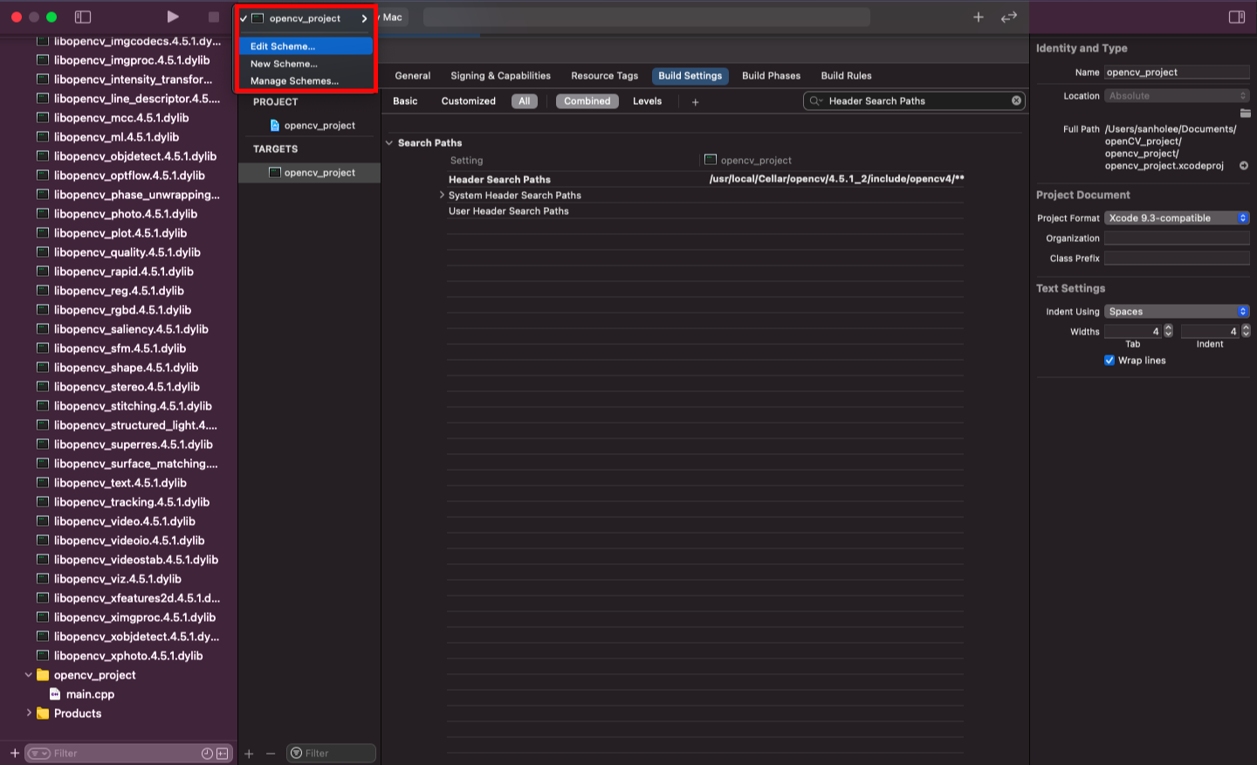Select libopencv_imgproc.4.5.1.dylib
Screen dimensions: 1257x765
pos(132,60)
